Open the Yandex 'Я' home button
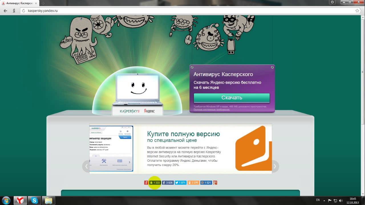This screenshot has height=205, width=365. point(14,11)
